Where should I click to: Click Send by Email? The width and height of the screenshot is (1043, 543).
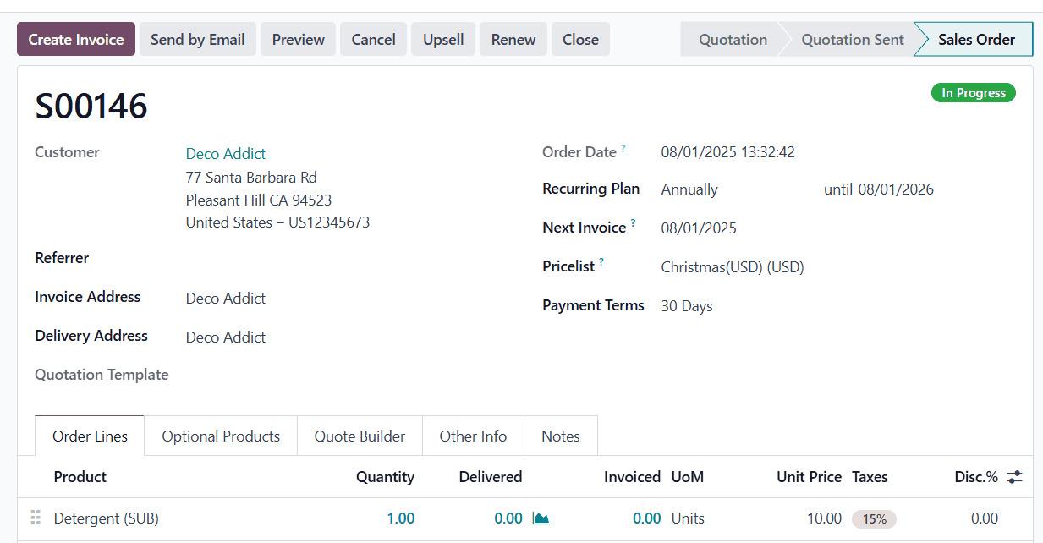(197, 40)
